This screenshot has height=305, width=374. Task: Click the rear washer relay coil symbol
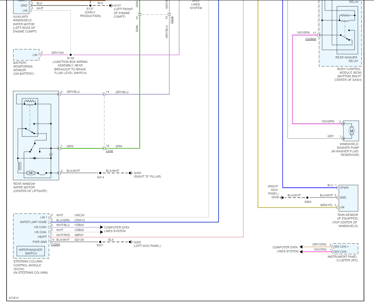344,16
